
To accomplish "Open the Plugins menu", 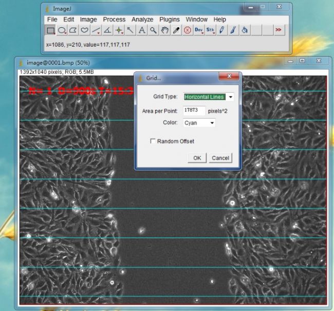I will tap(169, 20).
